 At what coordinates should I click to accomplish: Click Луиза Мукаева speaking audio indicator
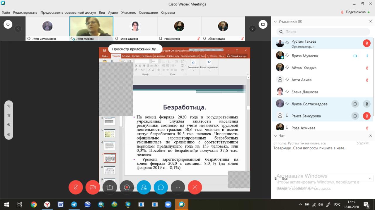(x=367, y=56)
